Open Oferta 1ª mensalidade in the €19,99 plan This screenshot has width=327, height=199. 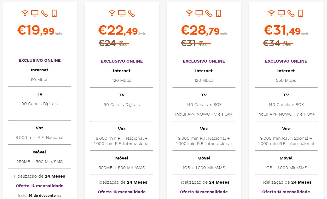[39, 186]
